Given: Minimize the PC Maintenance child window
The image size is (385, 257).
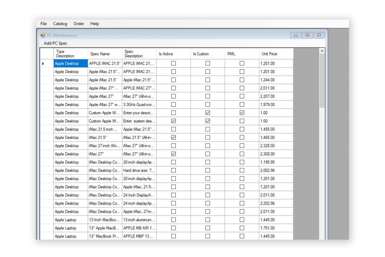Looking at the screenshot, I should tap(296, 35).
